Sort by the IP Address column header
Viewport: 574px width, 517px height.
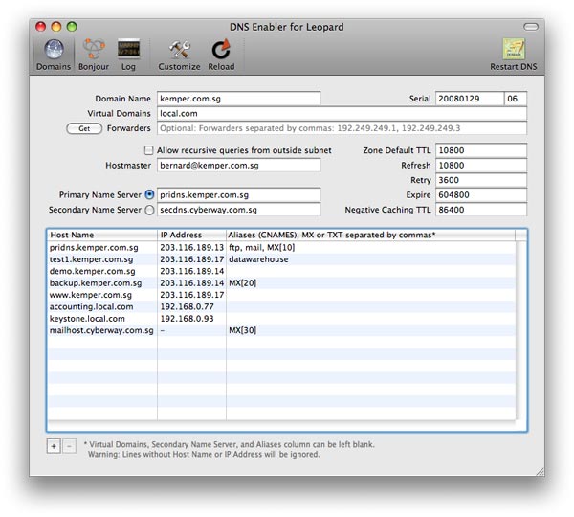pyautogui.click(x=190, y=235)
